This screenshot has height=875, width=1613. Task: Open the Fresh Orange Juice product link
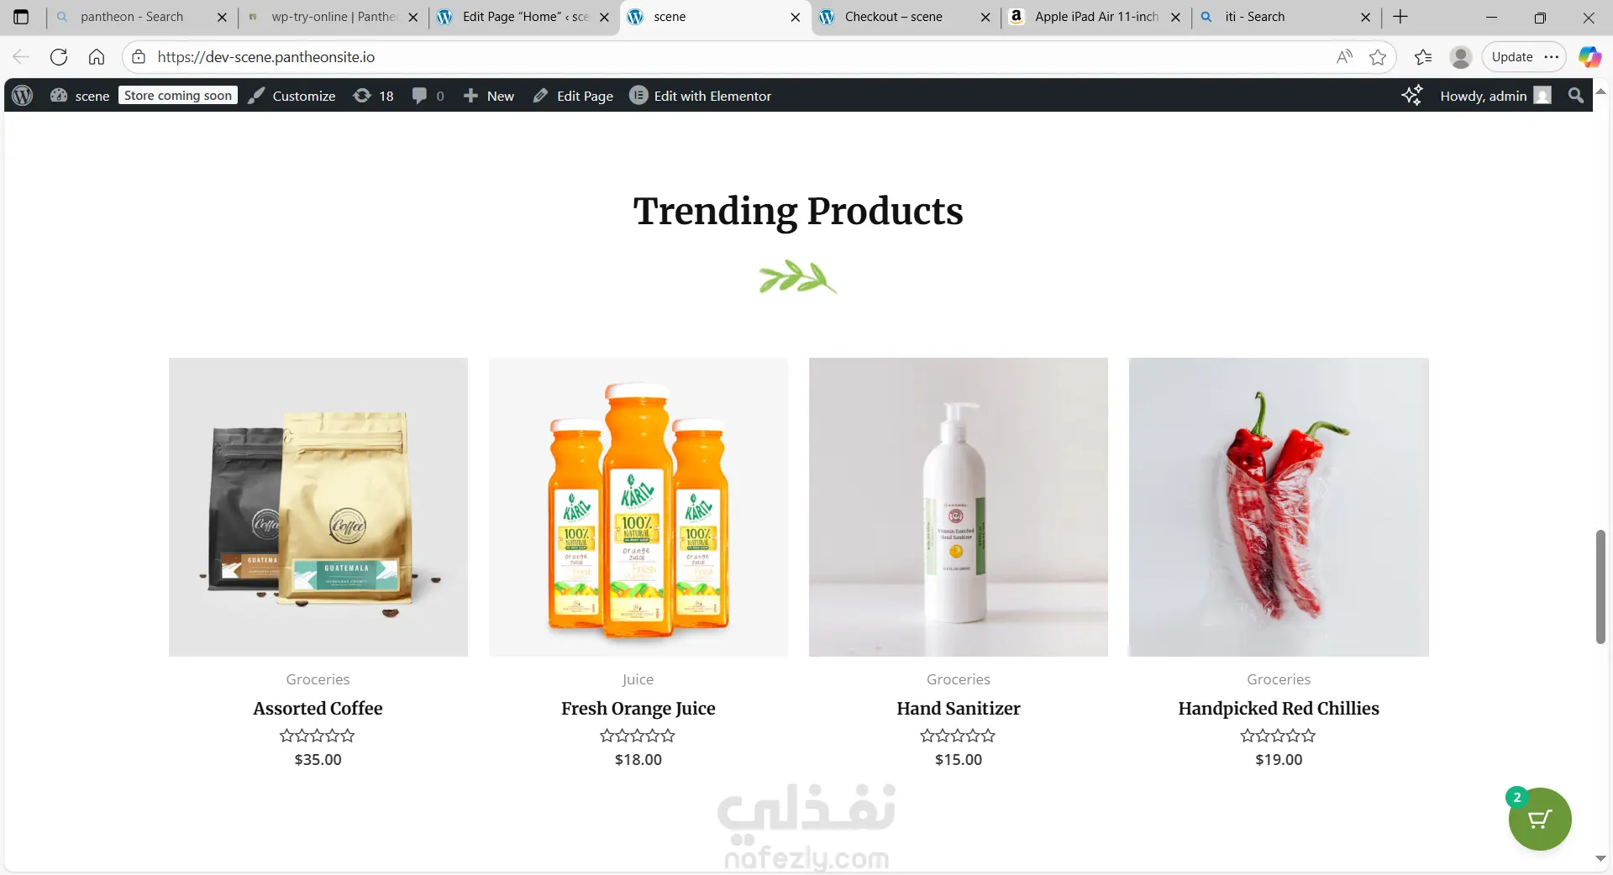(638, 709)
